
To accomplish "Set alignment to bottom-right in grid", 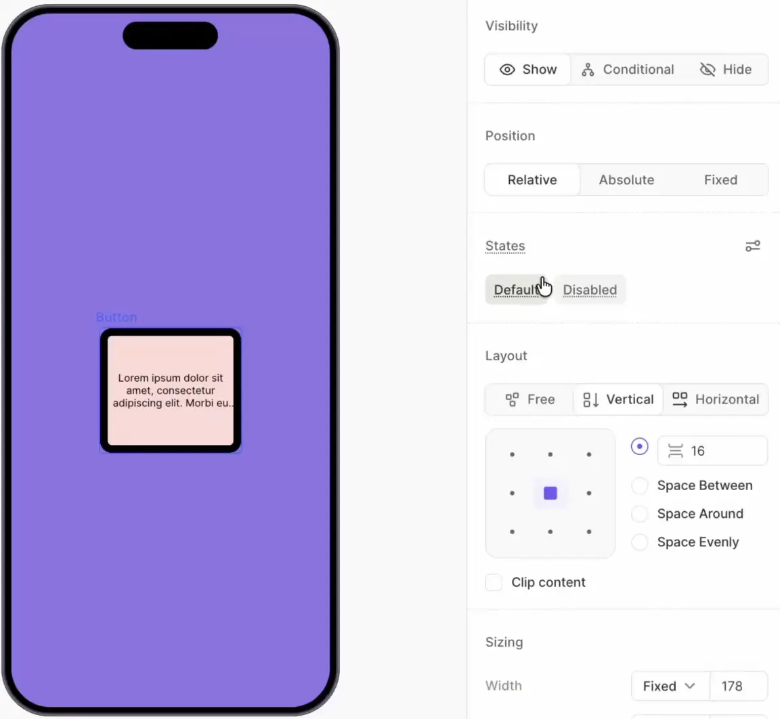I will pos(589,532).
